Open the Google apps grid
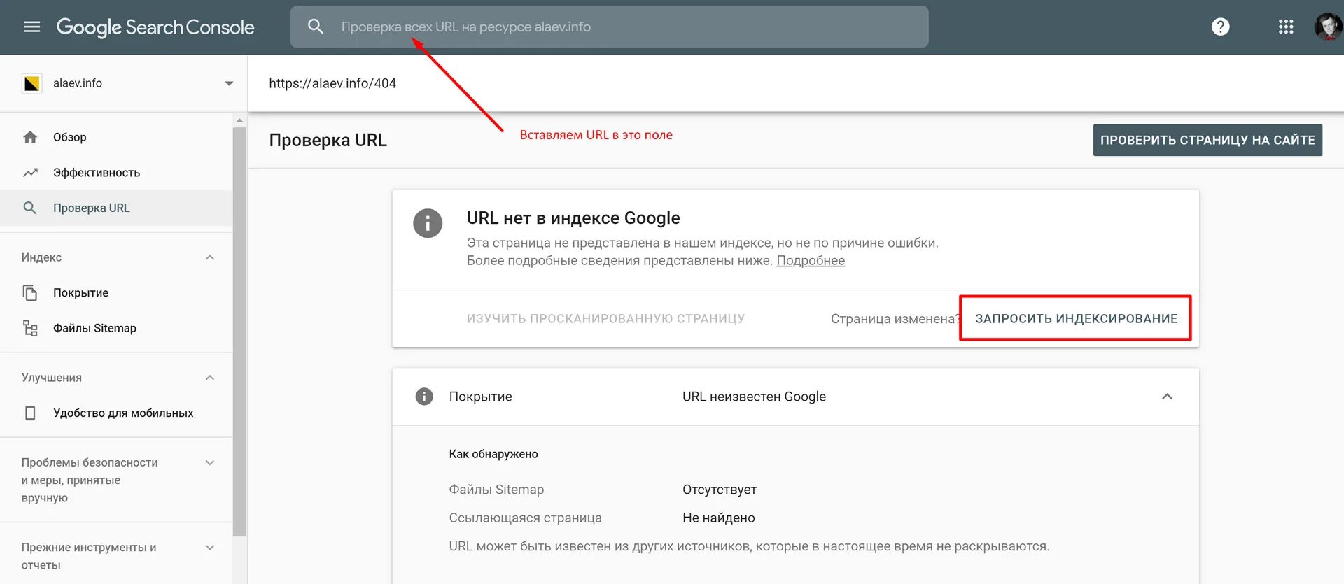The height and width of the screenshot is (584, 1344). [x=1286, y=27]
